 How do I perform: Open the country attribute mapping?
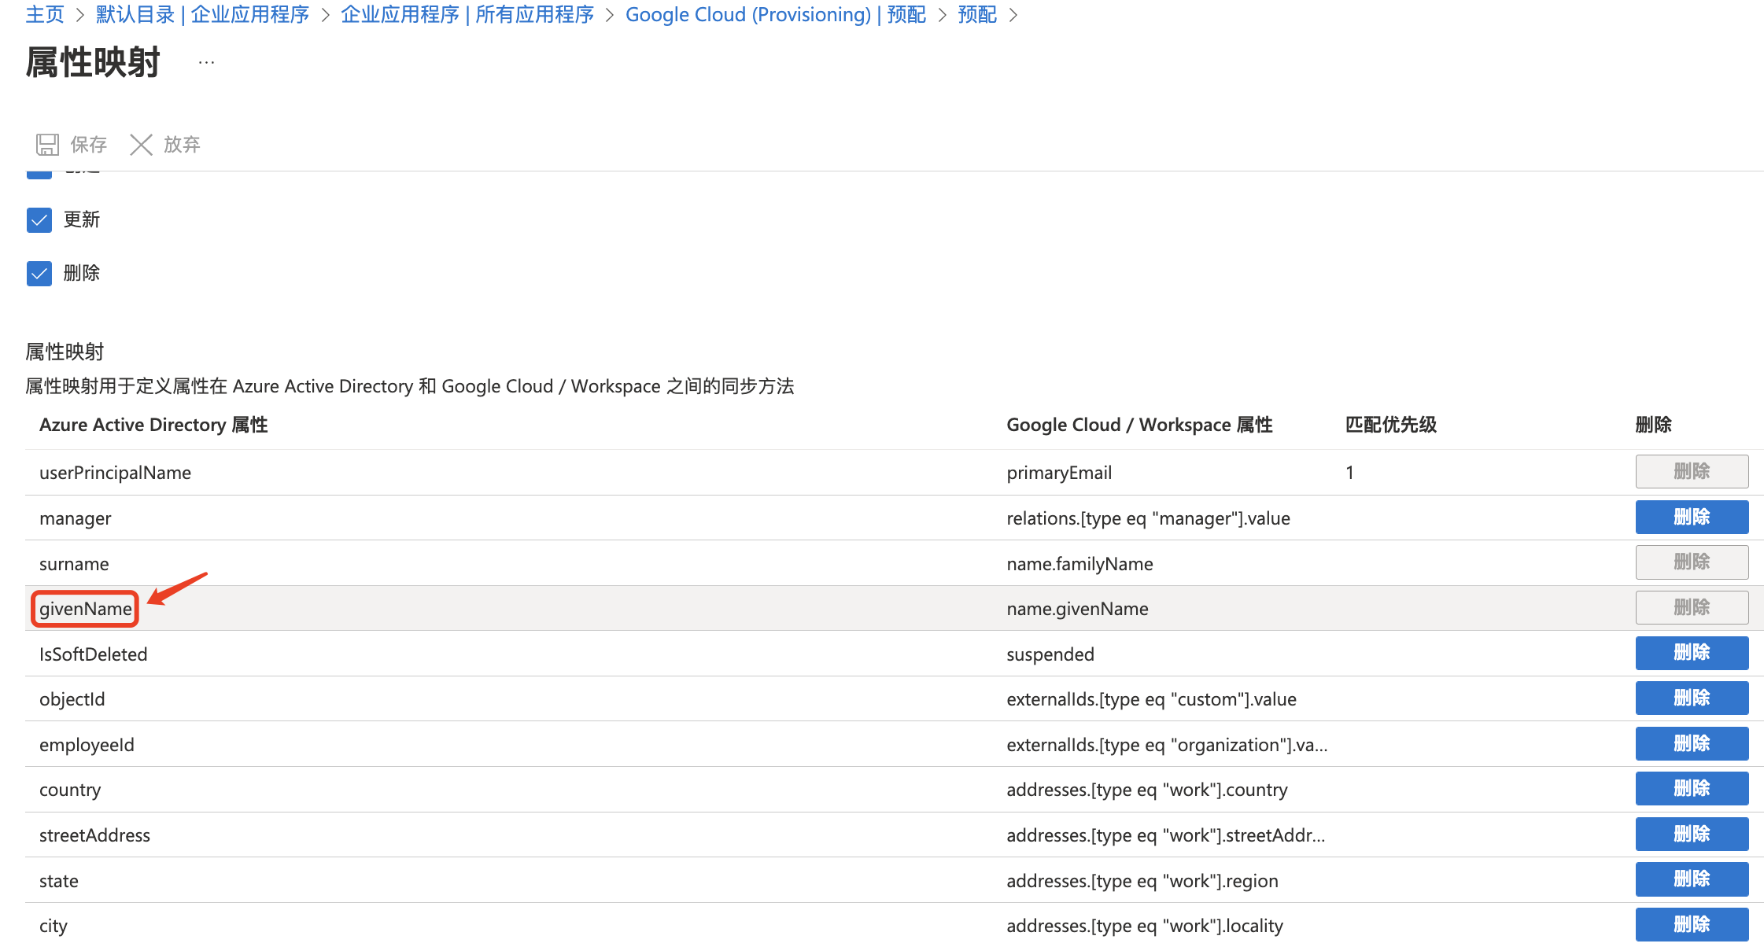[70, 790]
